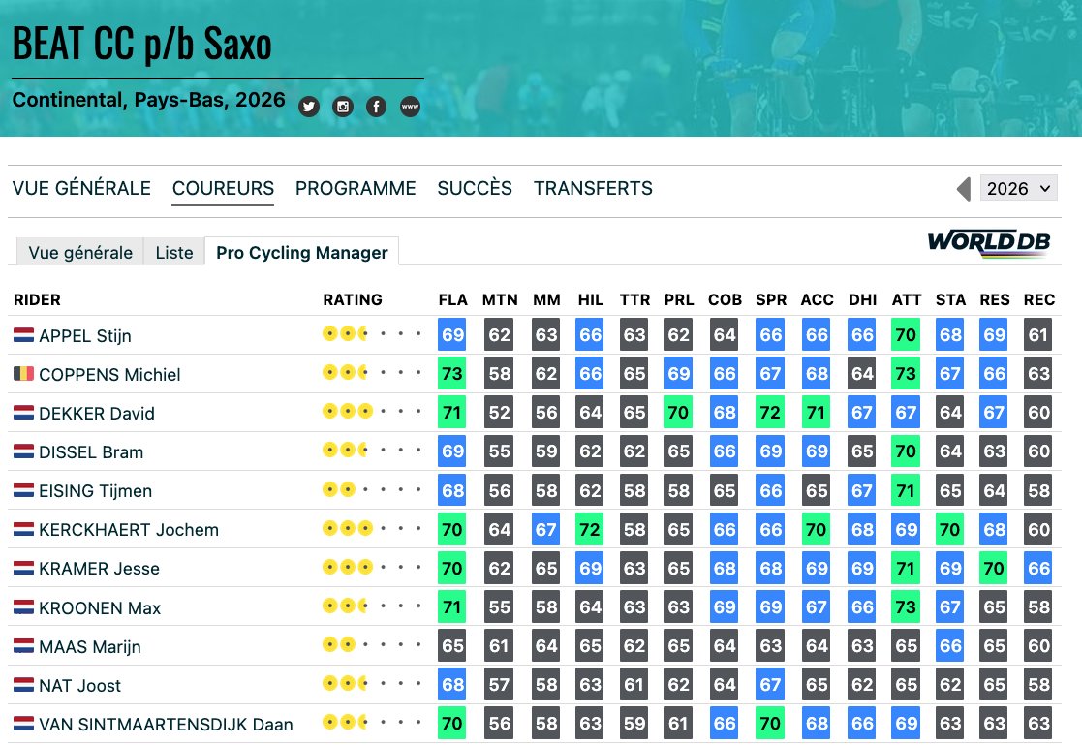Image resolution: width=1082 pixels, height=746 pixels.
Task: Click the Netherlands flag beside APPEL Stijn
Action: point(23,335)
